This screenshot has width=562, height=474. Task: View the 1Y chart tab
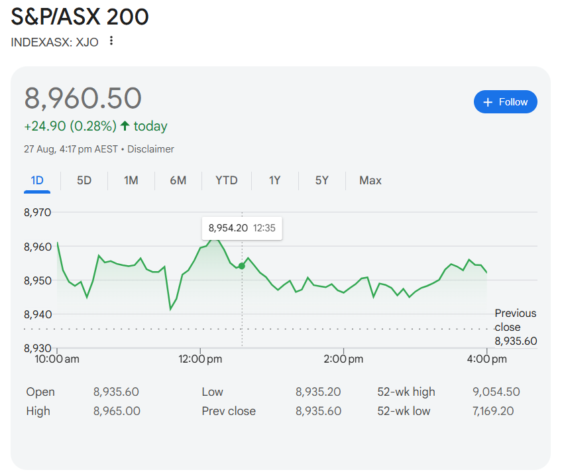coord(274,180)
